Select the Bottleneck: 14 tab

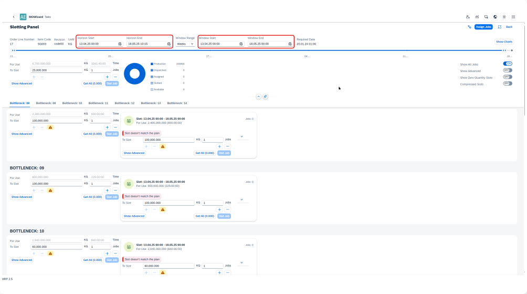pyautogui.click(x=178, y=103)
